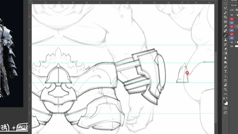Select the Eyedropper tool
This screenshot has height=134, width=238.
coord(225,26)
